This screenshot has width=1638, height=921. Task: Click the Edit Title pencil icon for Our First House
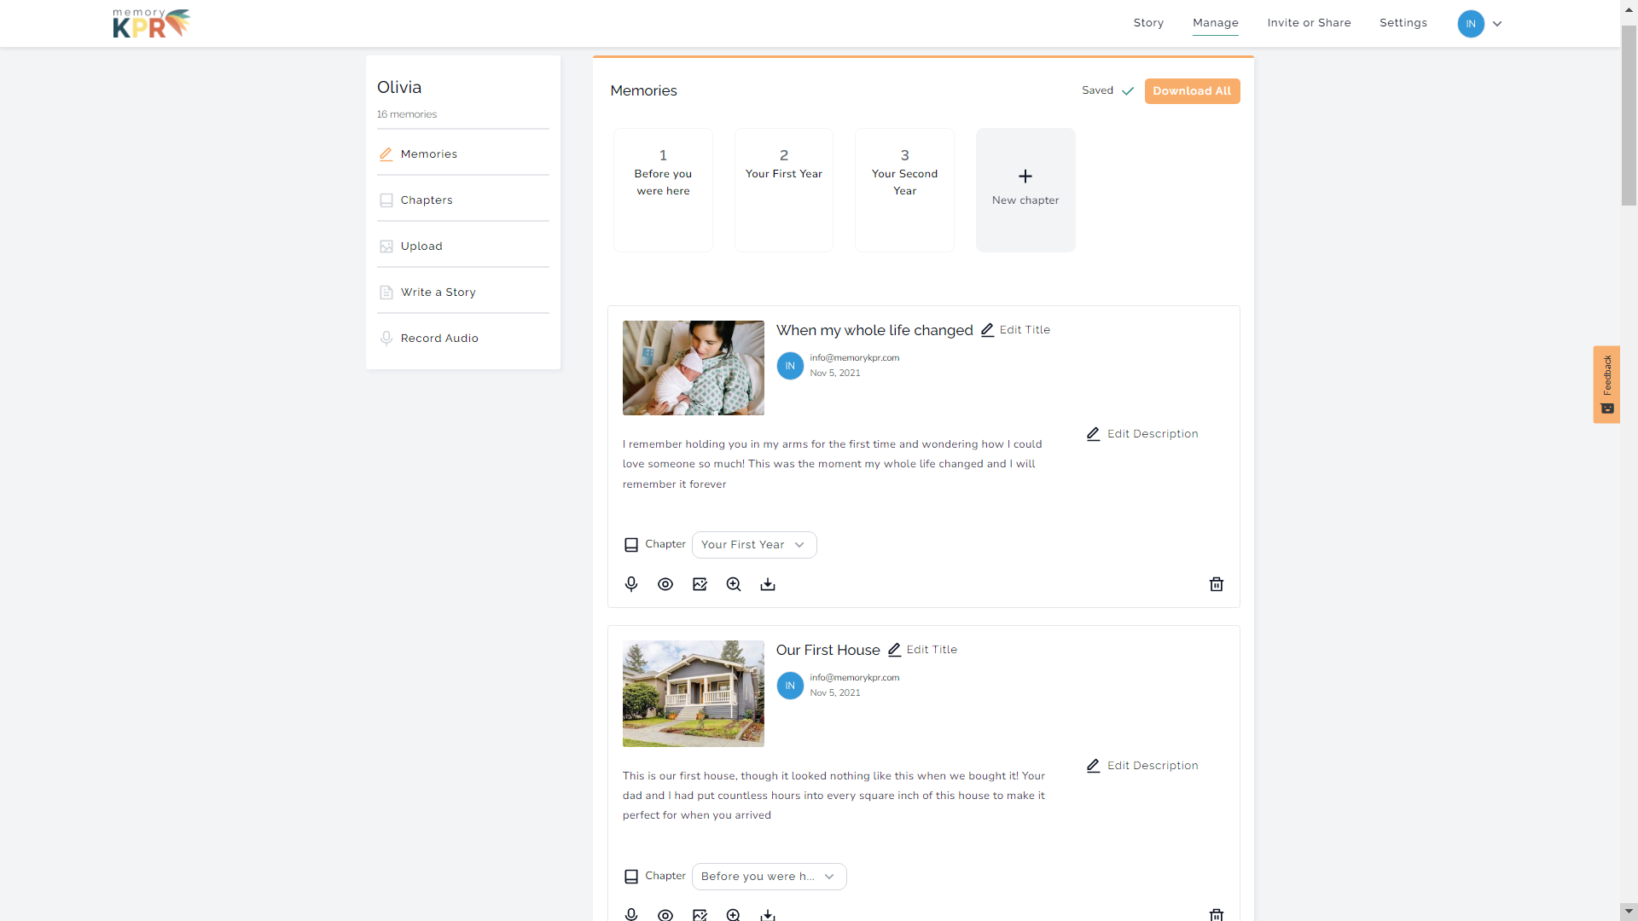coord(894,650)
